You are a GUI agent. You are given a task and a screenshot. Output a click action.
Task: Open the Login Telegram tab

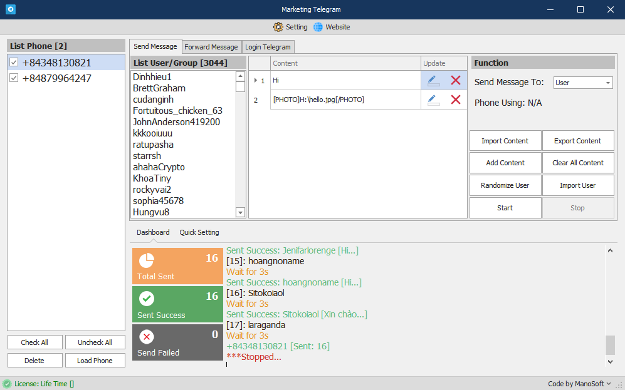[268, 47]
